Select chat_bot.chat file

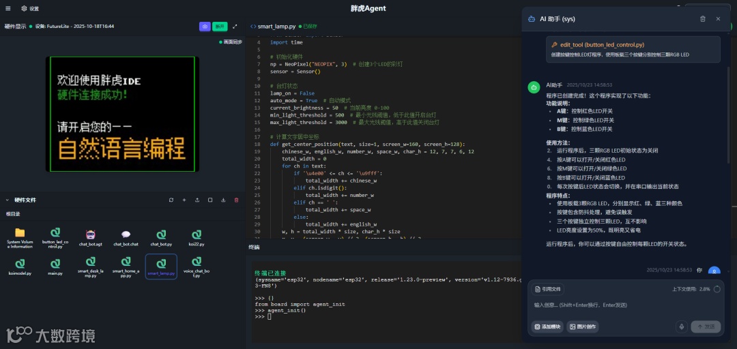[126, 238]
